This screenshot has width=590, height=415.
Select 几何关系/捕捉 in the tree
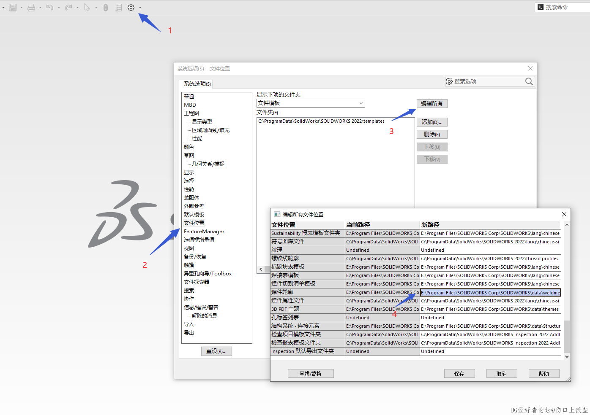pyautogui.click(x=208, y=164)
